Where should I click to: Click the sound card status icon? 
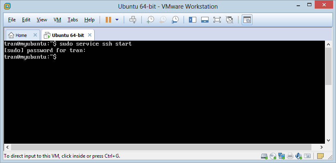pyautogui.click(x=298, y=156)
